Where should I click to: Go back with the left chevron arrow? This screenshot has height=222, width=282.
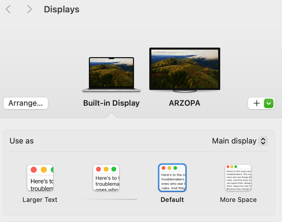8,9
